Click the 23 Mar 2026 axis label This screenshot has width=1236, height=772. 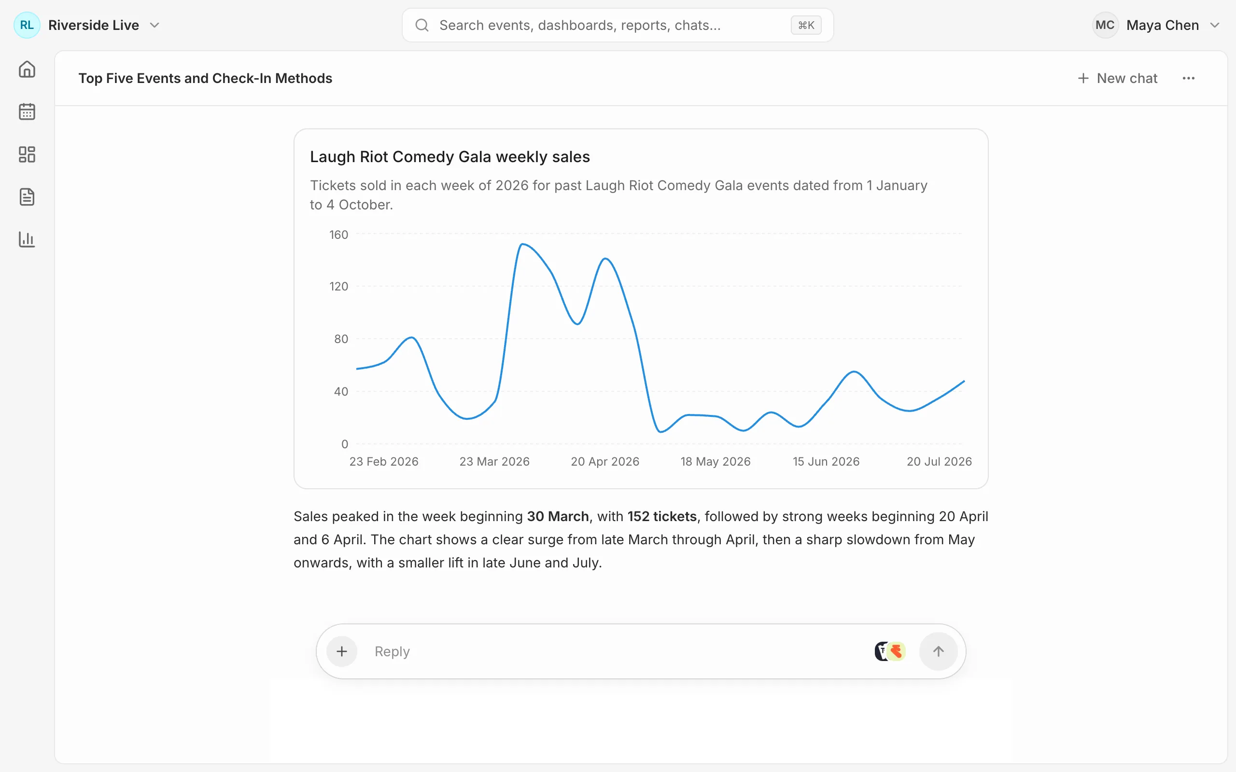pos(494,462)
